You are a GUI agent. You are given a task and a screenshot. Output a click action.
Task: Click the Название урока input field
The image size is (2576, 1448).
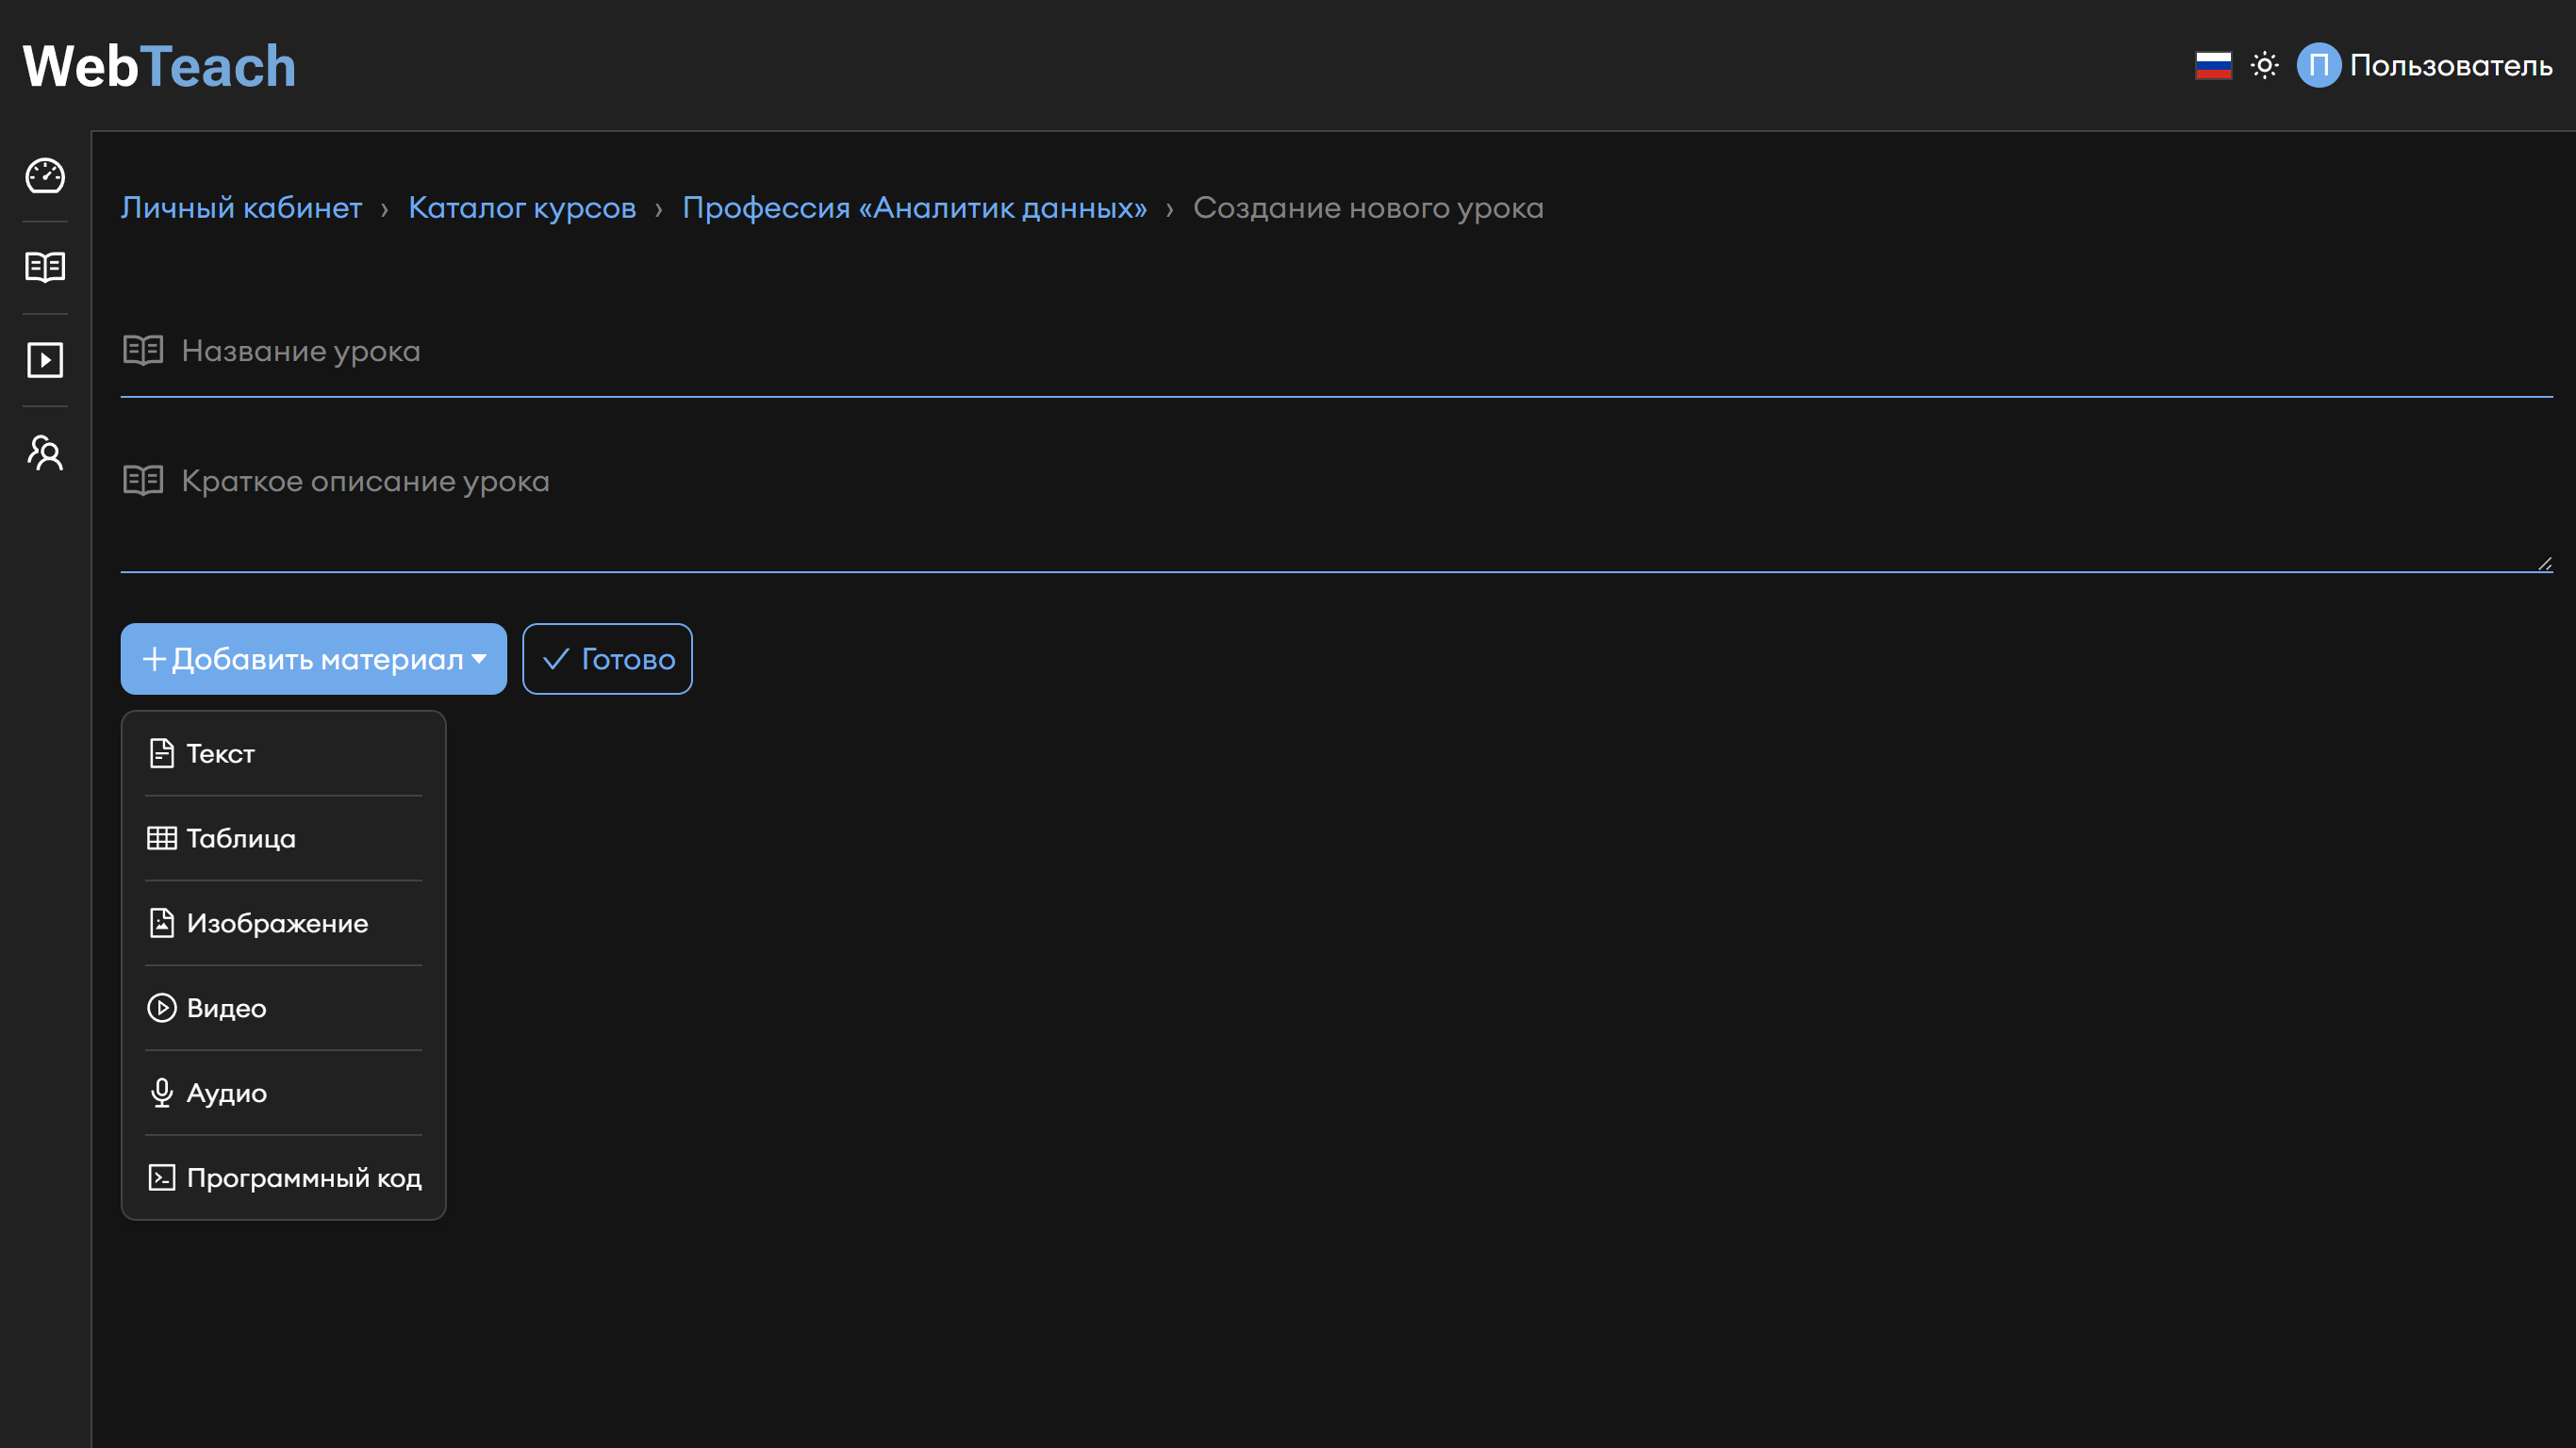[1336, 352]
